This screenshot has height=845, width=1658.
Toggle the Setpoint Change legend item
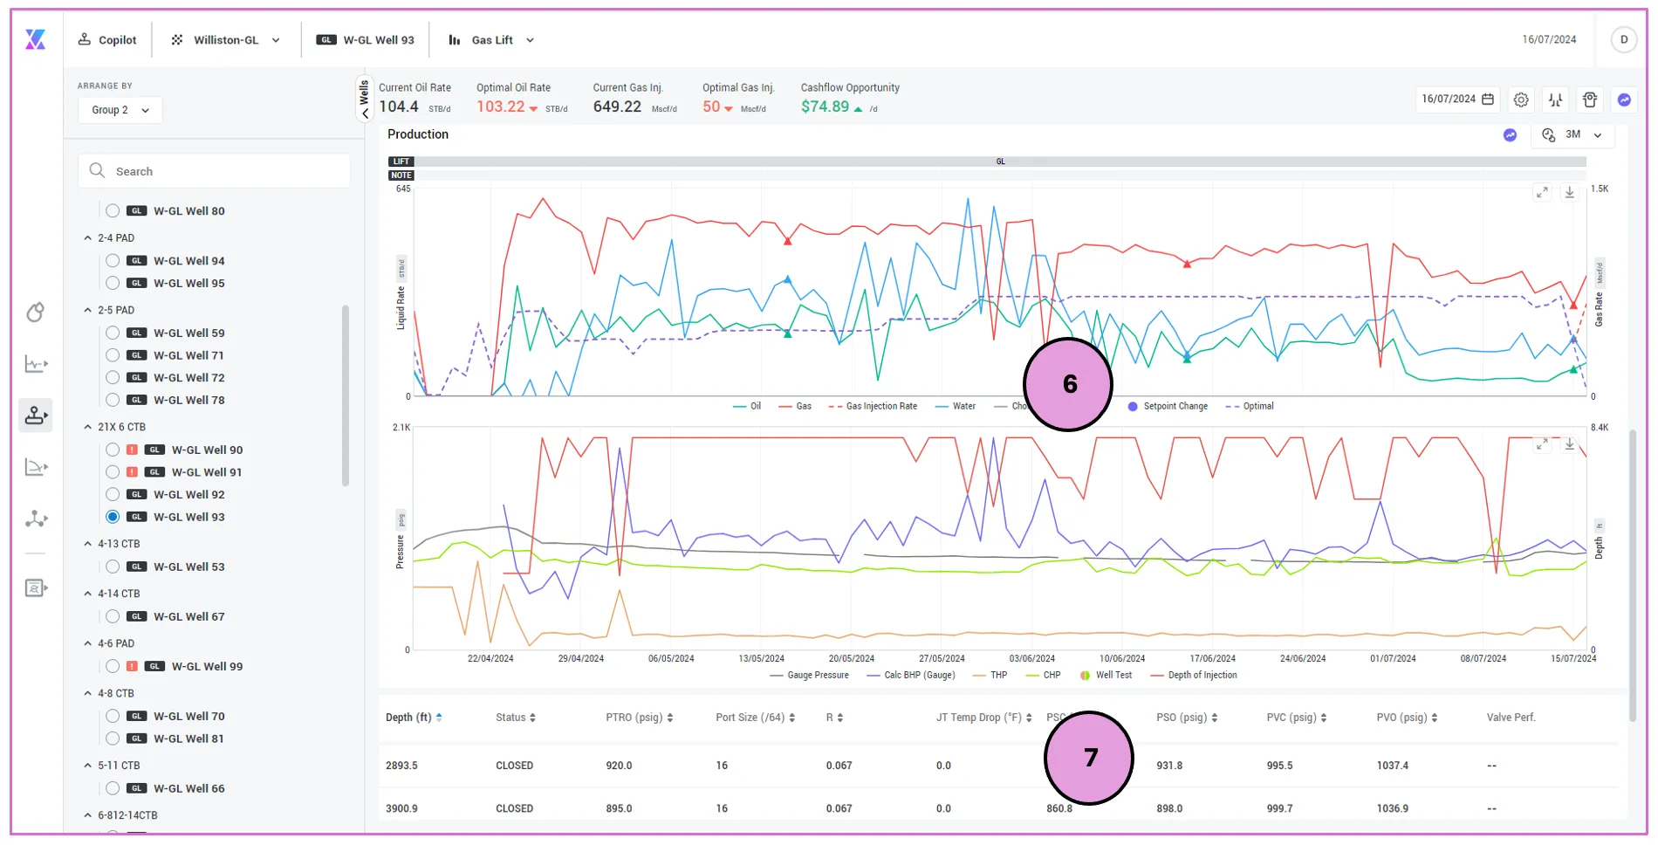pyautogui.click(x=1168, y=406)
